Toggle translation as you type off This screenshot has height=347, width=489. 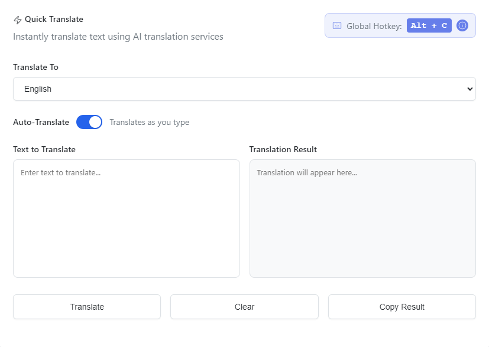coord(89,122)
